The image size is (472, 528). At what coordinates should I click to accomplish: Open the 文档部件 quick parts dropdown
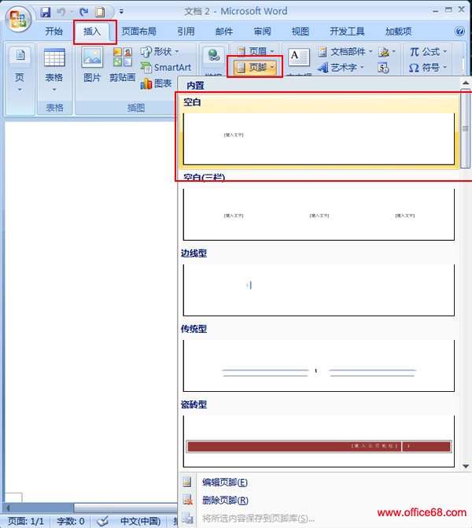[345, 51]
